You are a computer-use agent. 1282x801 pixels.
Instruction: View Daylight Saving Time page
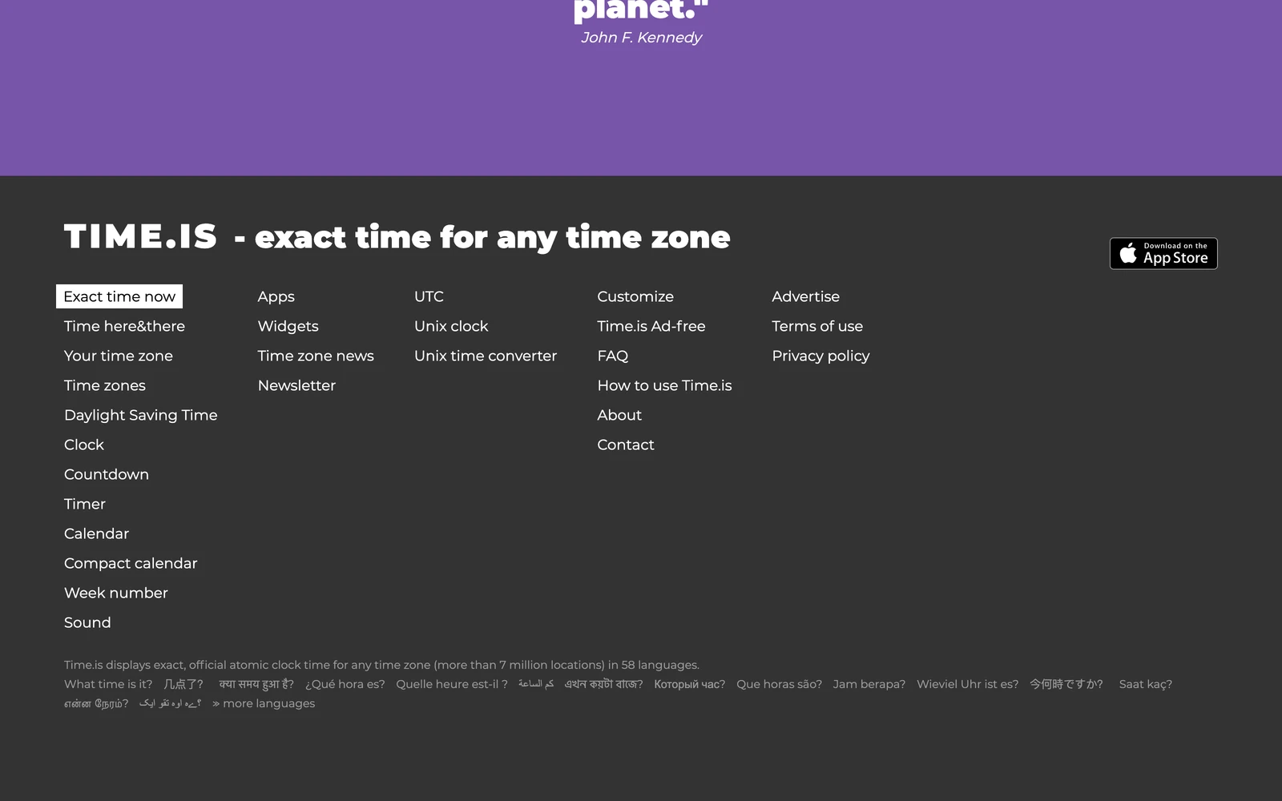click(x=141, y=415)
